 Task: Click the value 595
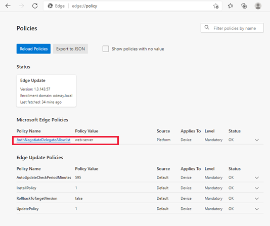point(78,177)
